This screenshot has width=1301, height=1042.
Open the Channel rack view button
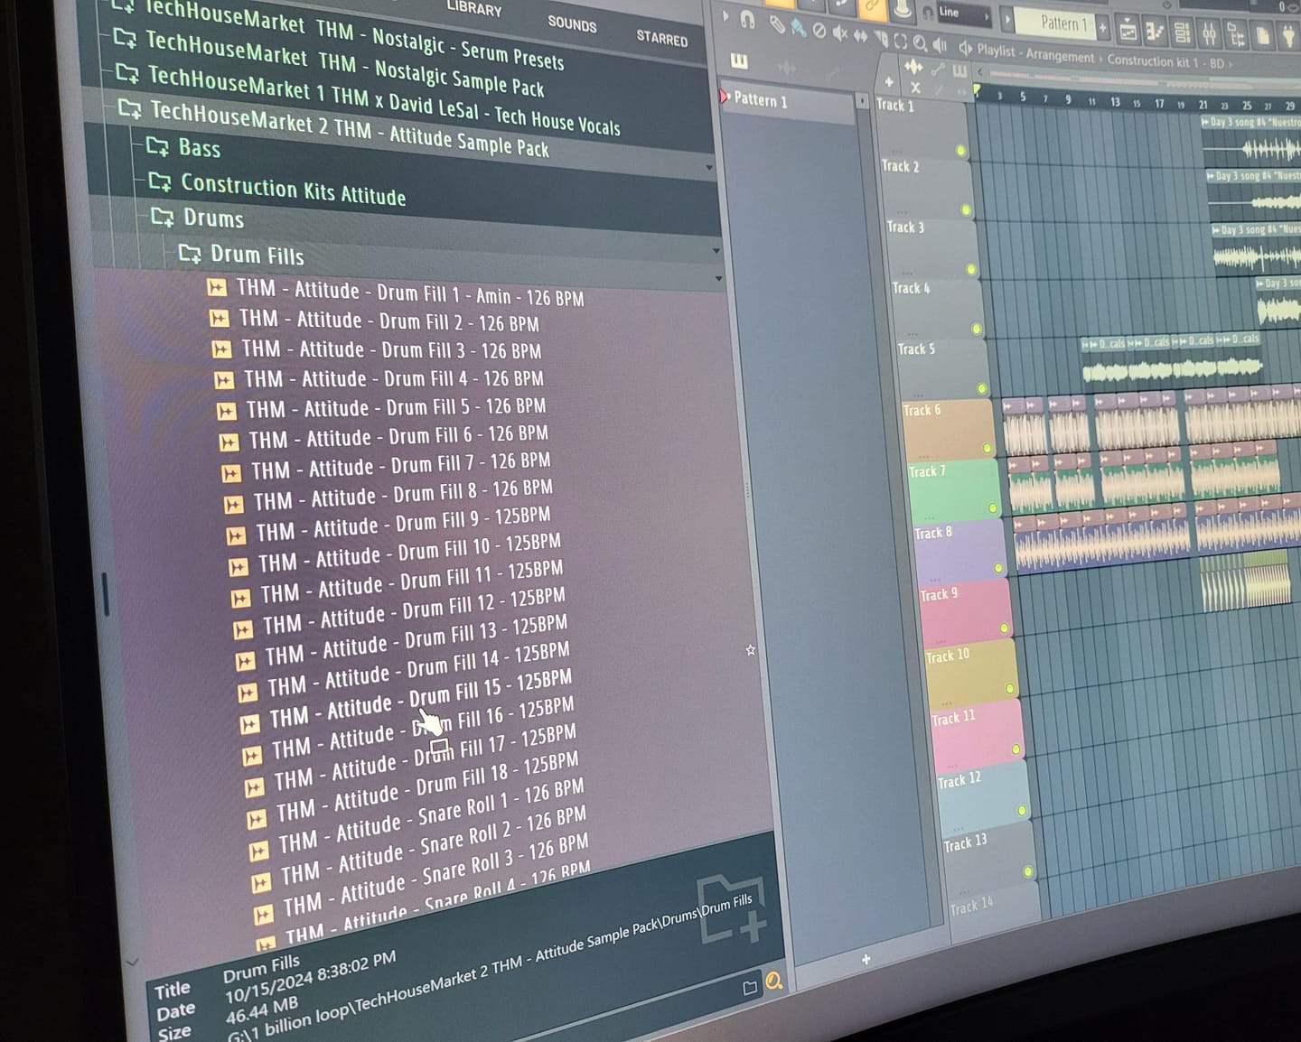pos(1183,33)
